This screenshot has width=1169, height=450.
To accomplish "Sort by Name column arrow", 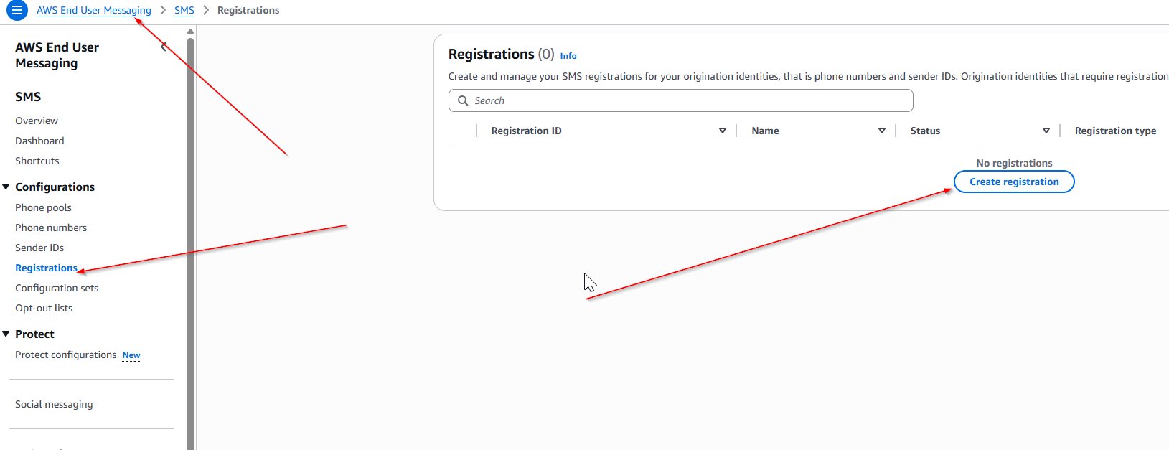I will (x=881, y=131).
